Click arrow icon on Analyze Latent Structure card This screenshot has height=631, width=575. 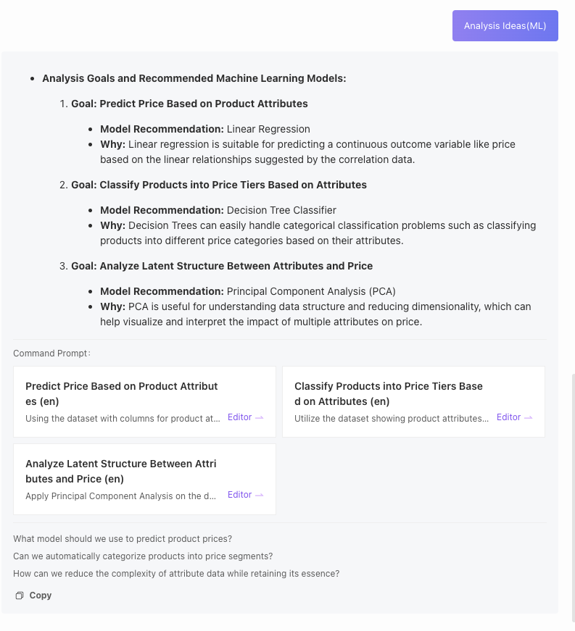pyautogui.click(x=260, y=496)
